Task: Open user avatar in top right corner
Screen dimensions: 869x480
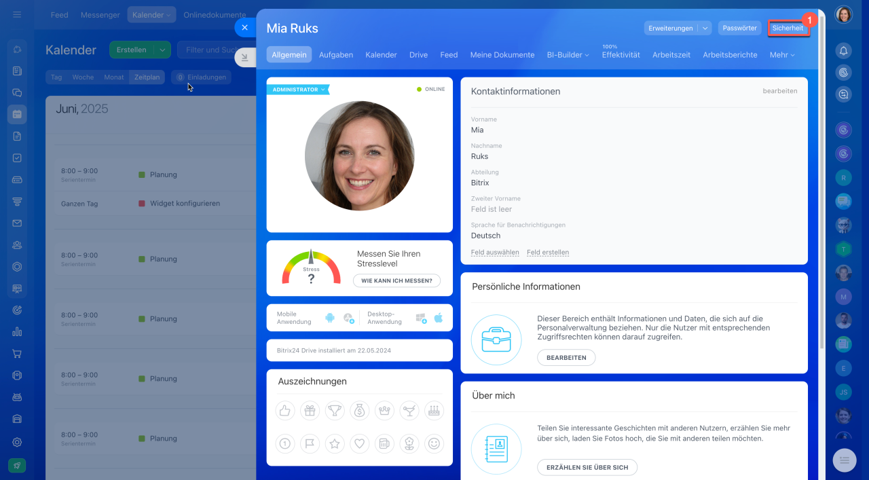Action: (843, 14)
